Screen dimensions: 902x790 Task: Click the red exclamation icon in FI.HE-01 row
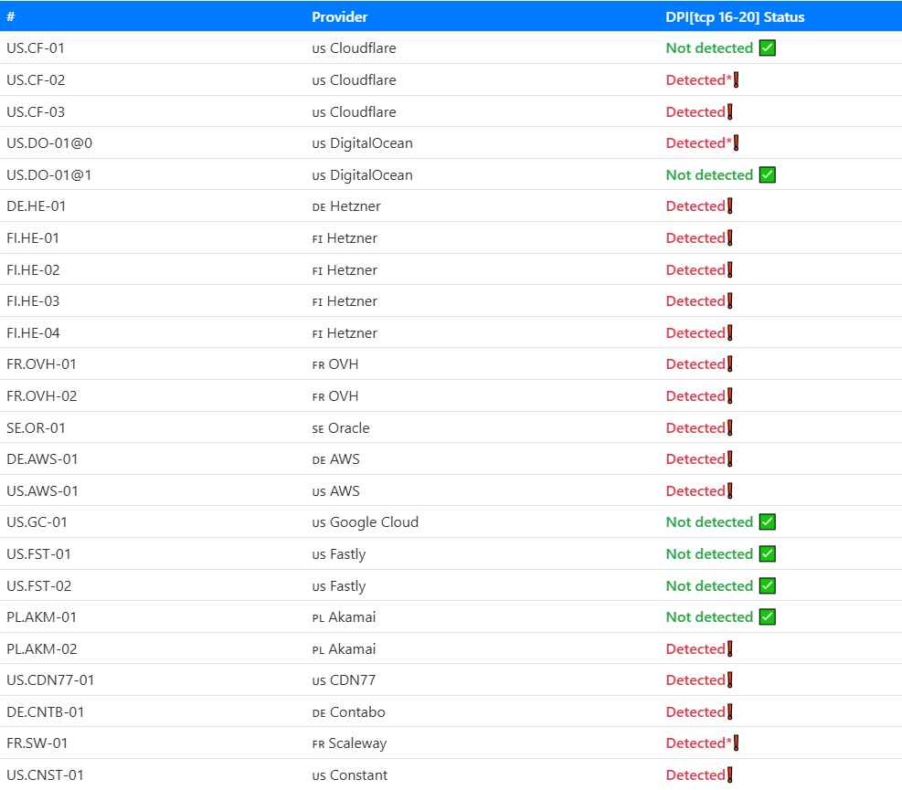730,238
